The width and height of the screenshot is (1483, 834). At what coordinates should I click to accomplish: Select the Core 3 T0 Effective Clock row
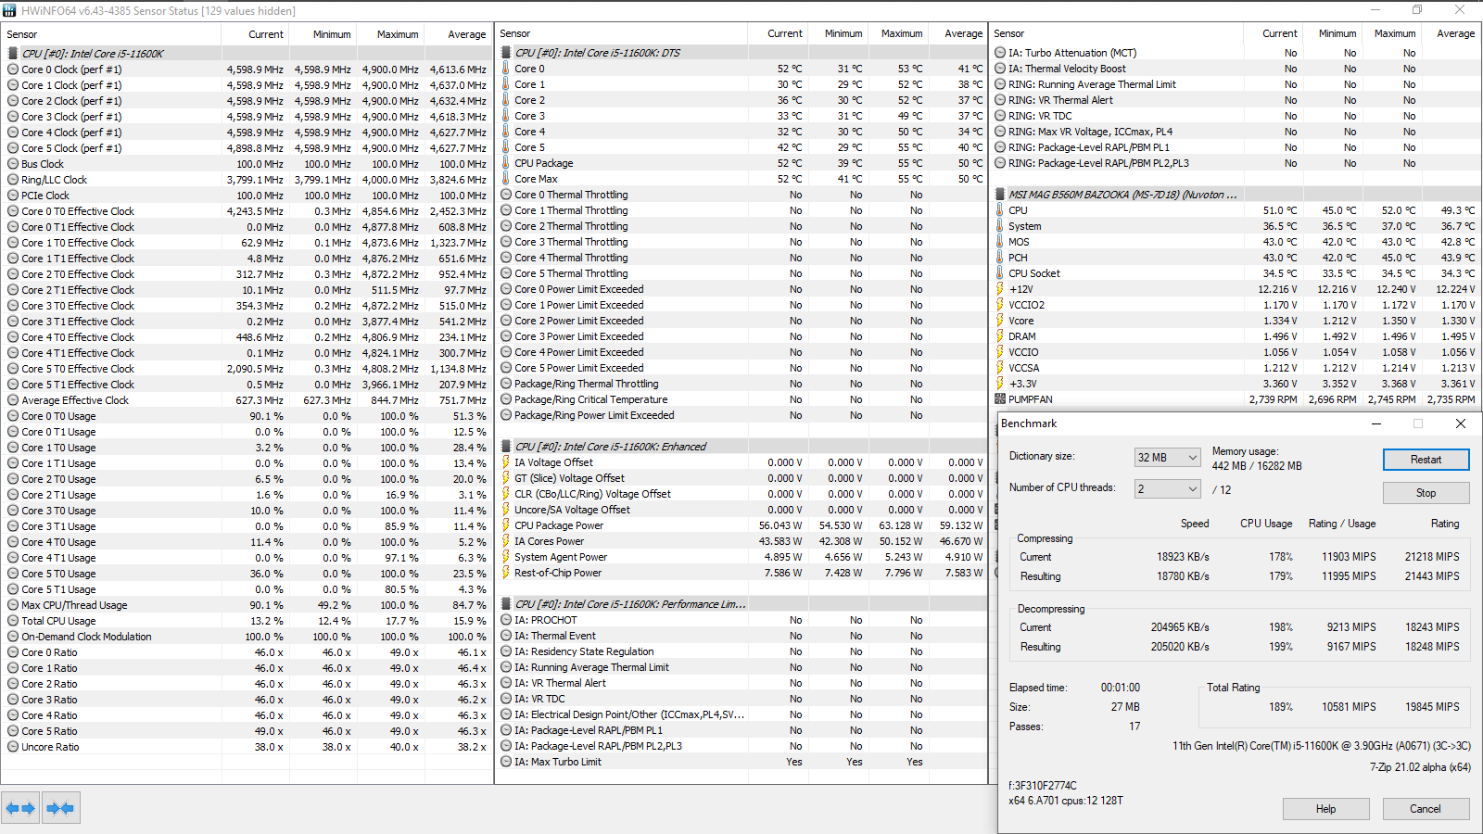coord(247,306)
